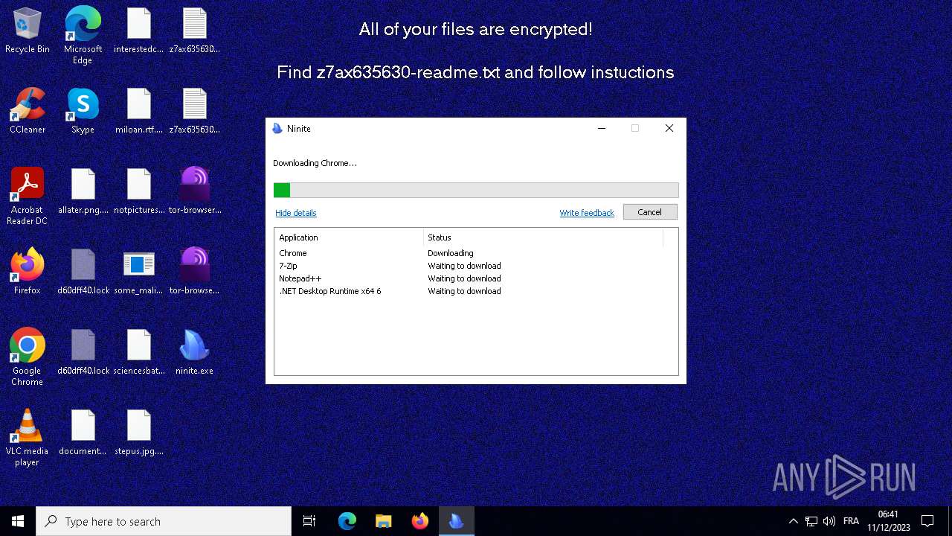
Task: Open the Recycle Bin desktop icon
Action: click(x=28, y=31)
